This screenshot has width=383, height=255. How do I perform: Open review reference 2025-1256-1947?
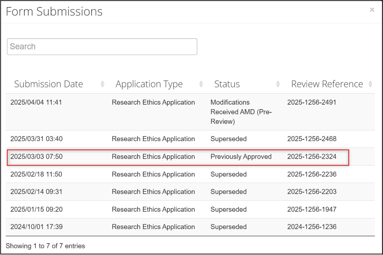(312, 209)
